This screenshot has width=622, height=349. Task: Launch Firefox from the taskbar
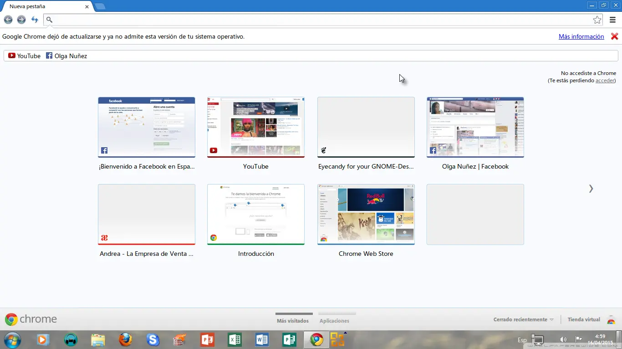coord(125,339)
